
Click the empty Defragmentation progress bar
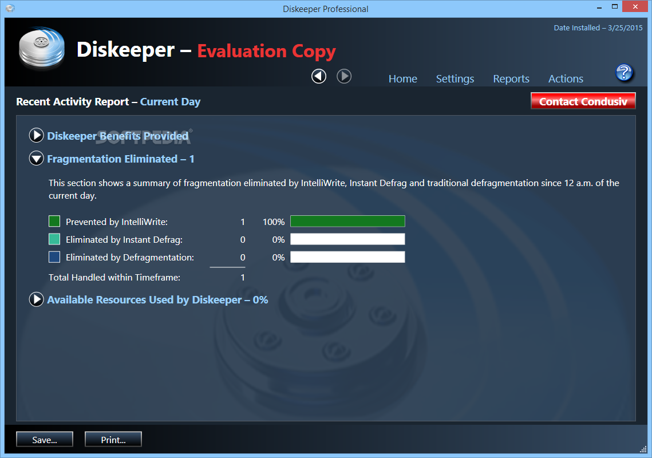click(347, 257)
